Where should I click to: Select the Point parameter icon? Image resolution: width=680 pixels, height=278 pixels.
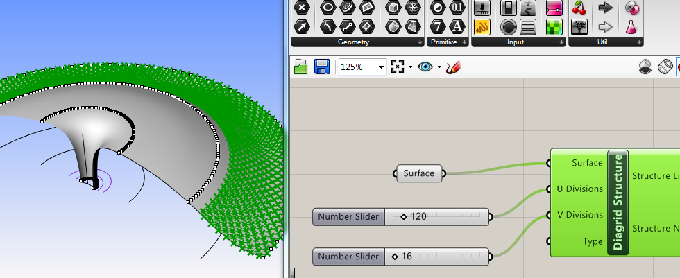(x=302, y=7)
